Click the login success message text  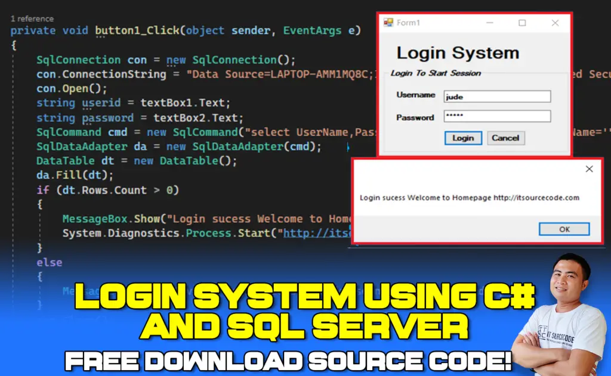tap(469, 198)
